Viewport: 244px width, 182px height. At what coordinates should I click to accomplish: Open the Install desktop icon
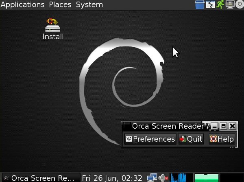pos(53,29)
